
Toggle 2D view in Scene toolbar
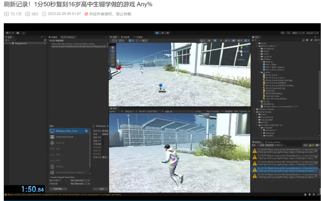click(x=209, y=41)
